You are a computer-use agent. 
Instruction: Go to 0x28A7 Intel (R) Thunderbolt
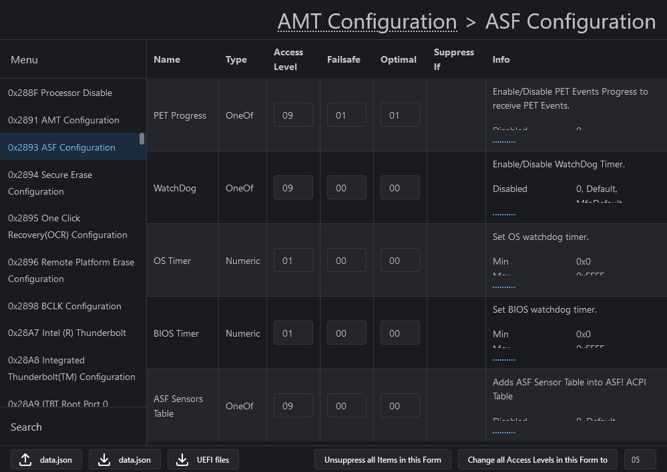(x=67, y=333)
